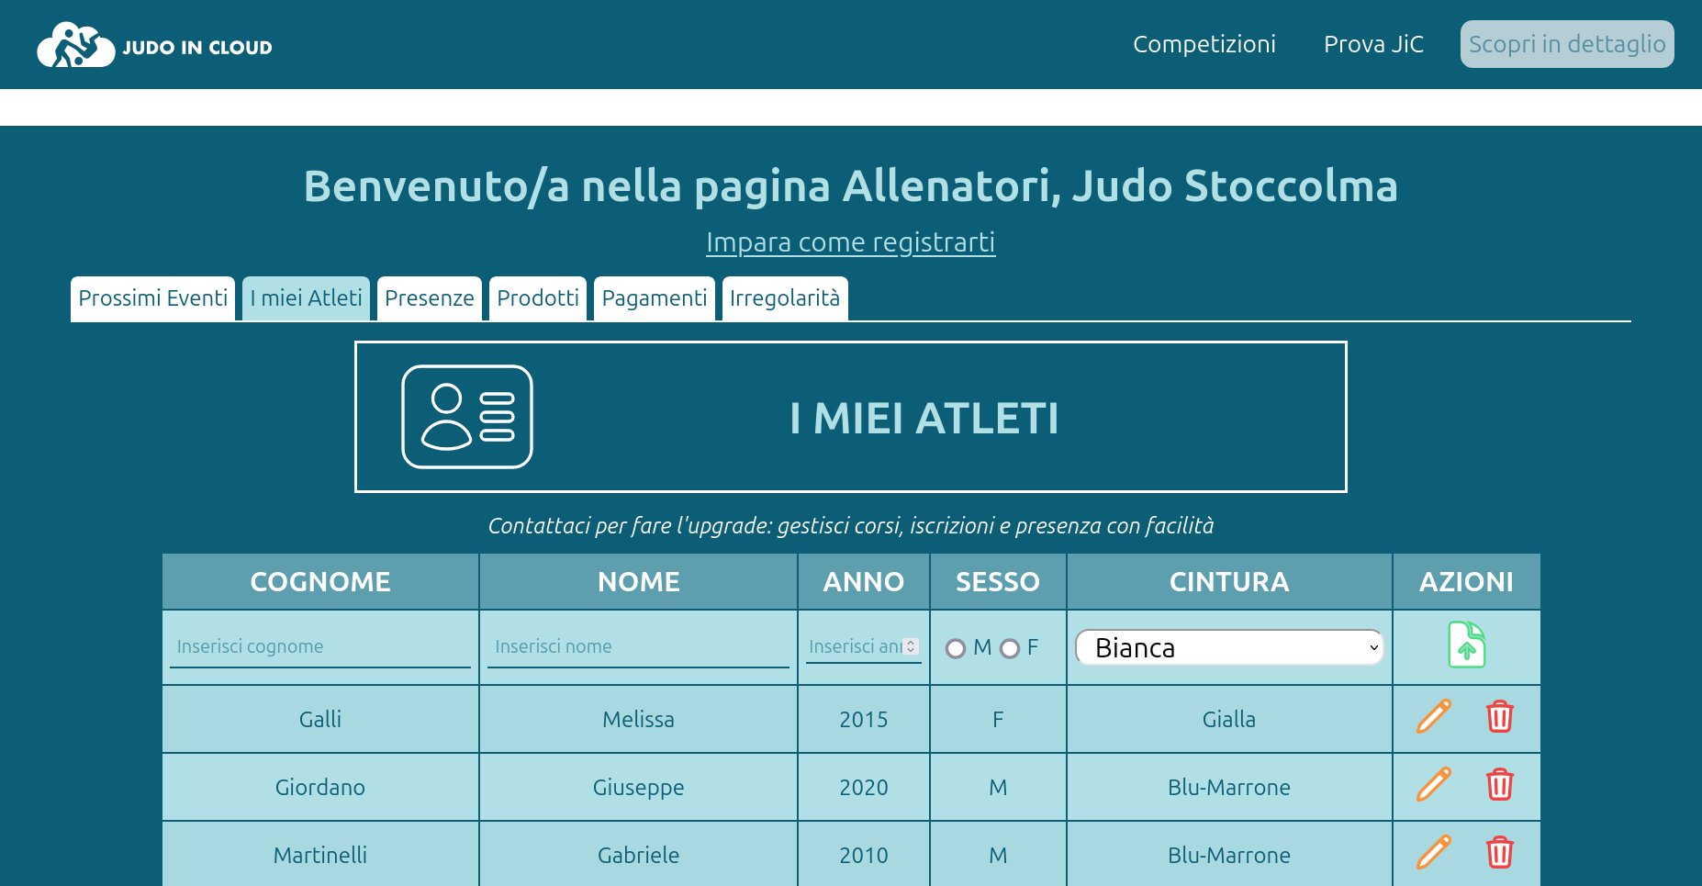Select the F sex radio button
Image resolution: width=1702 pixels, height=886 pixels.
[1010, 649]
